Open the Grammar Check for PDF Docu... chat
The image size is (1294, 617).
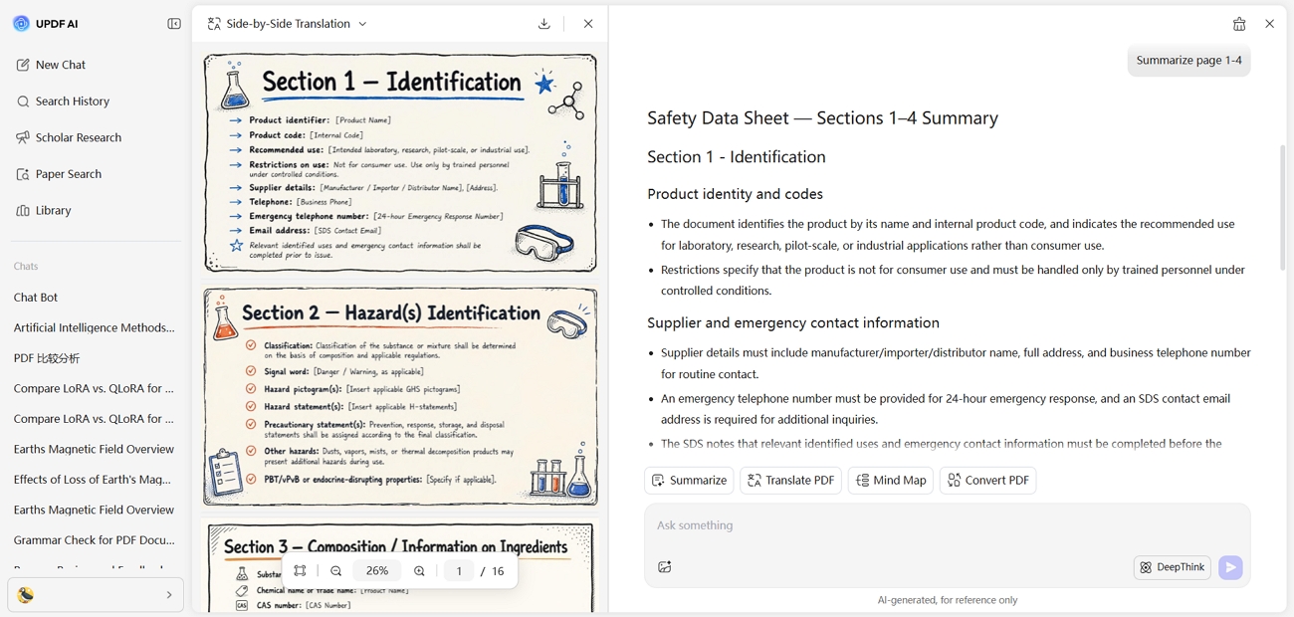click(x=96, y=539)
